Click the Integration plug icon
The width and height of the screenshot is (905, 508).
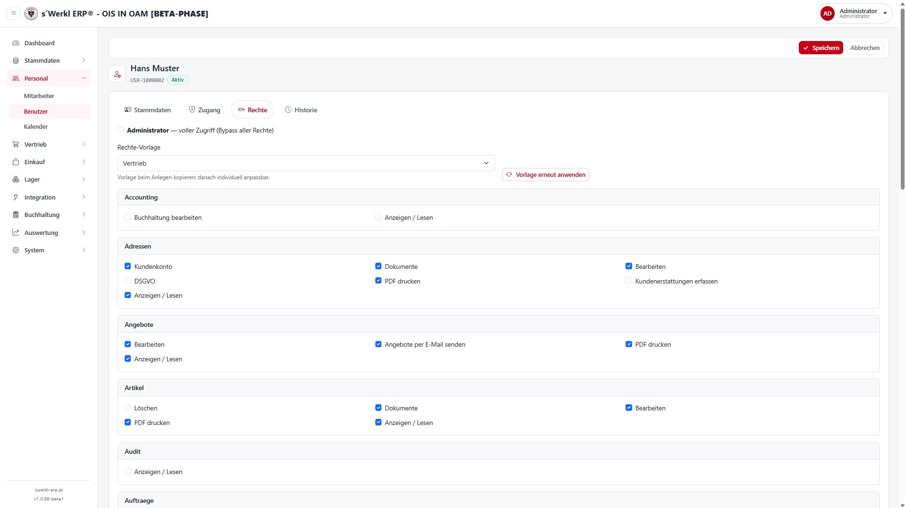click(x=16, y=197)
